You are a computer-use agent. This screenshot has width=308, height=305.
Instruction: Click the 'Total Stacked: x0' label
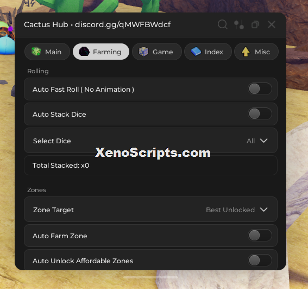click(61, 166)
